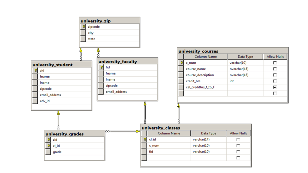Click the Column Name header in university_courses
Viewport: 308px width, 173px height.
click(x=206, y=57)
